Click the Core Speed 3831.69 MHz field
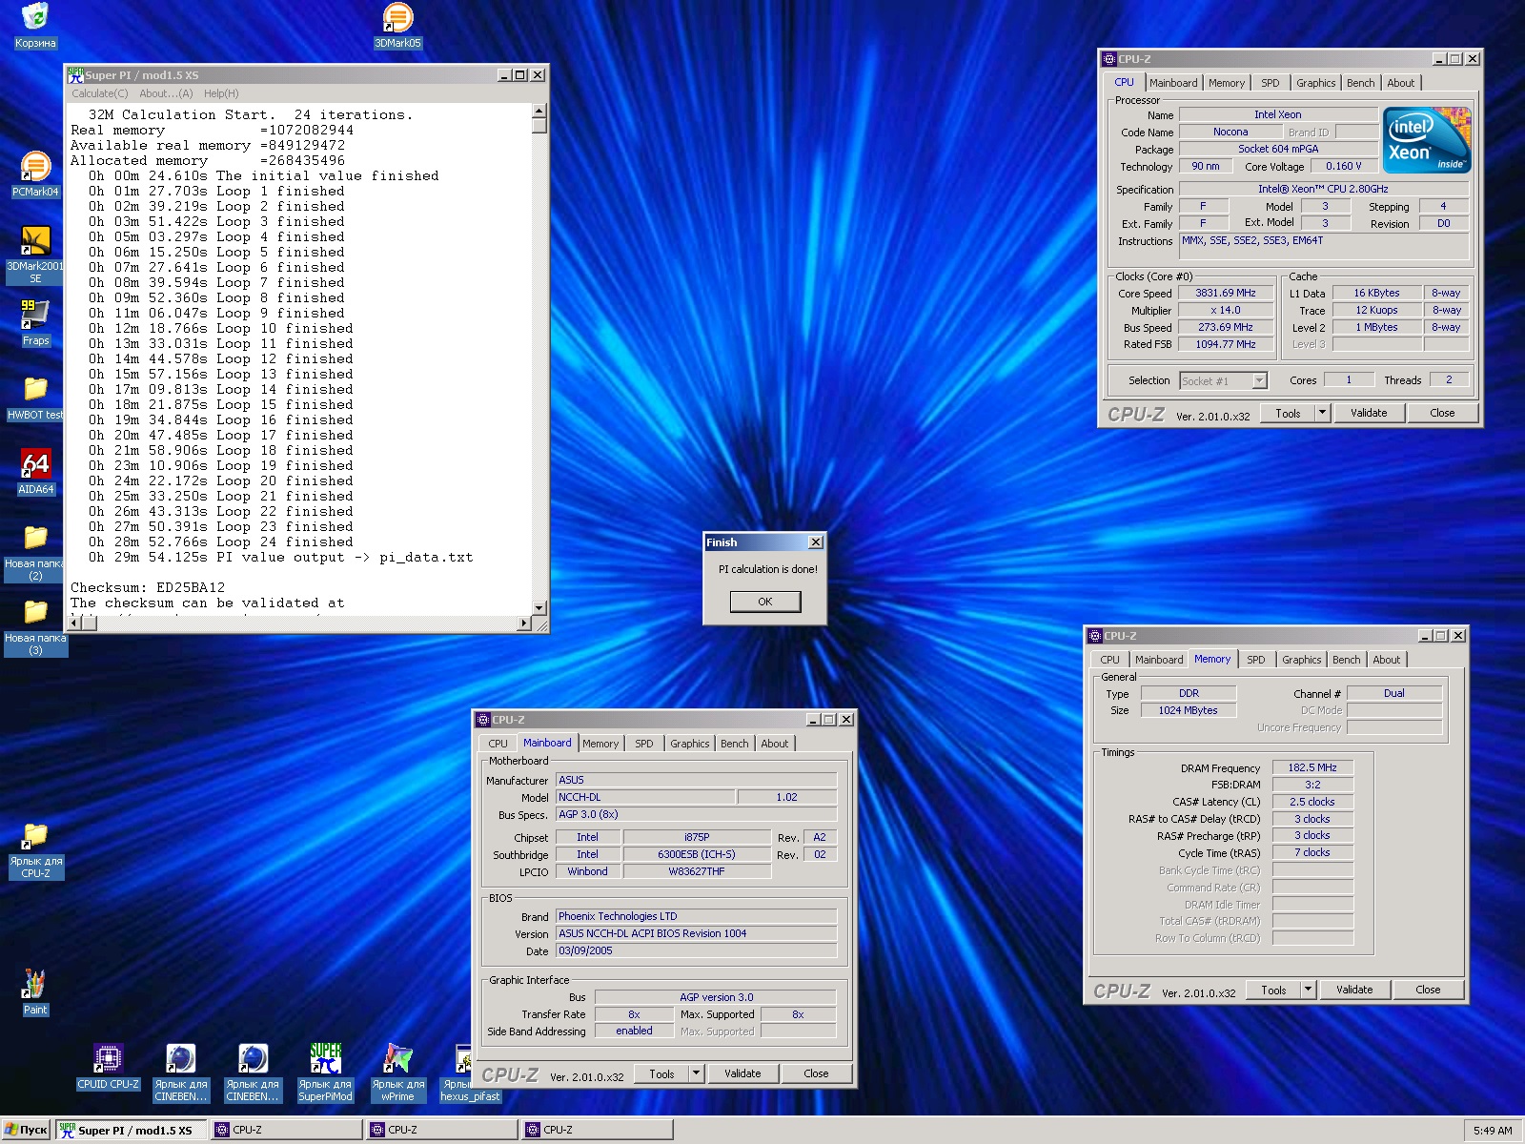This screenshot has width=1525, height=1144. pyautogui.click(x=1226, y=294)
